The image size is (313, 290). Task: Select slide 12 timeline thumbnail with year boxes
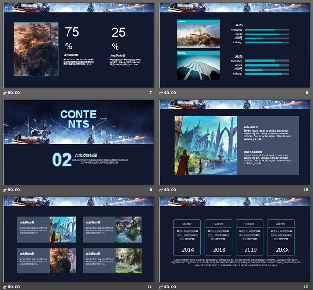[x=235, y=239]
